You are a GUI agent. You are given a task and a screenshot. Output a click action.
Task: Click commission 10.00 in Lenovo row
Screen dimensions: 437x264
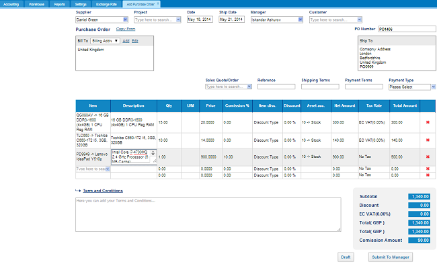tap(229, 157)
